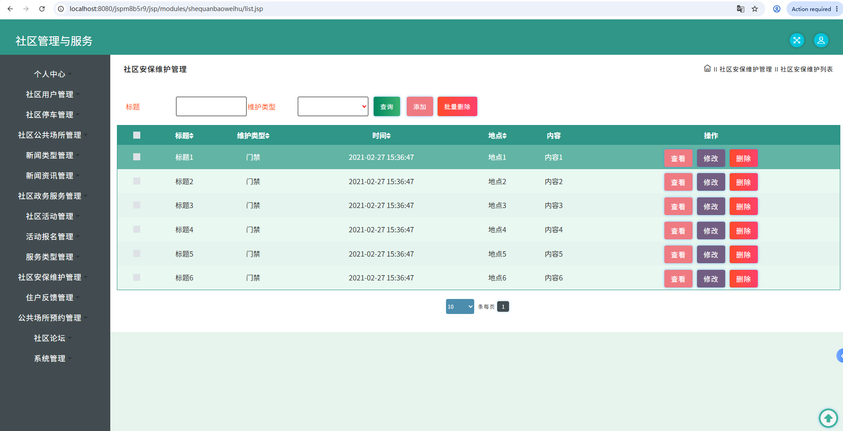Check the checkbox for 标题1 row
The image size is (843, 431).
pos(137,157)
